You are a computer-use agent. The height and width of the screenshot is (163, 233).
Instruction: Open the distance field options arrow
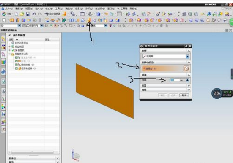tap(187, 80)
